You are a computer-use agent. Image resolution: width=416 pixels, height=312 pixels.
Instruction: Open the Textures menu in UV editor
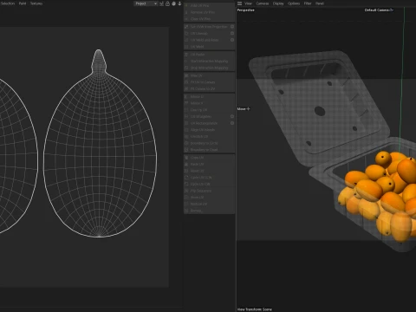[36, 3]
